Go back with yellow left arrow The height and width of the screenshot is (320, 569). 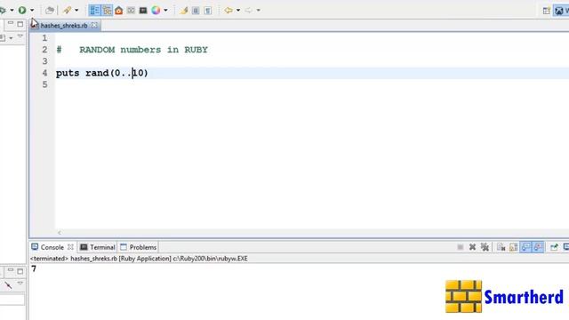[228, 10]
